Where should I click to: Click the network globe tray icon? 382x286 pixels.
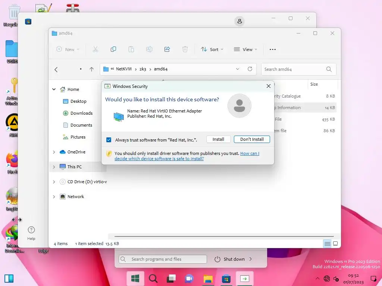(x=327, y=279)
